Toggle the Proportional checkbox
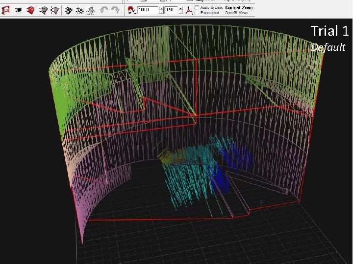 tap(197, 13)
